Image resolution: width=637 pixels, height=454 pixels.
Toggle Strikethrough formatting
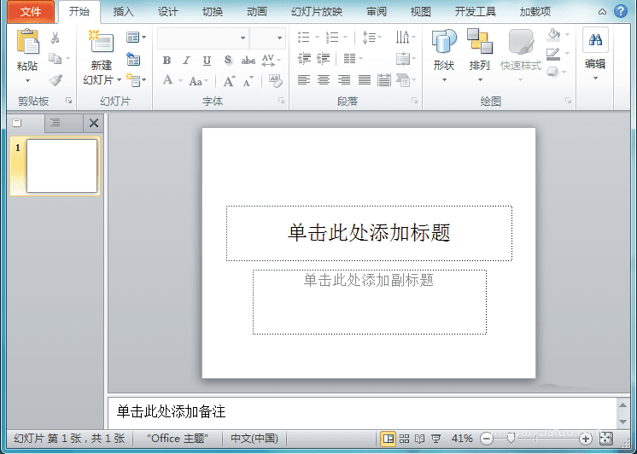[248, 61]
